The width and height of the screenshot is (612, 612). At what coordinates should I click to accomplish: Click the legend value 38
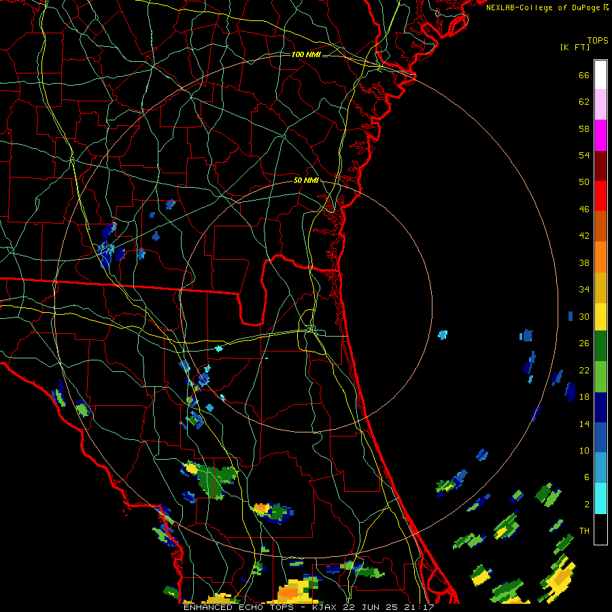(584, 262)
